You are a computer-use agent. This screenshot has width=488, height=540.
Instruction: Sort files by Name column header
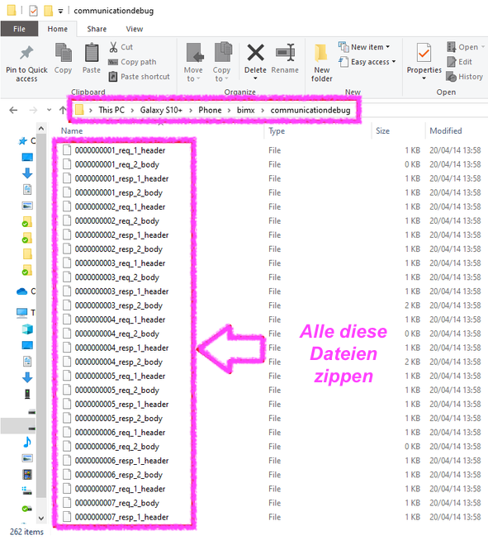[72, 130]
